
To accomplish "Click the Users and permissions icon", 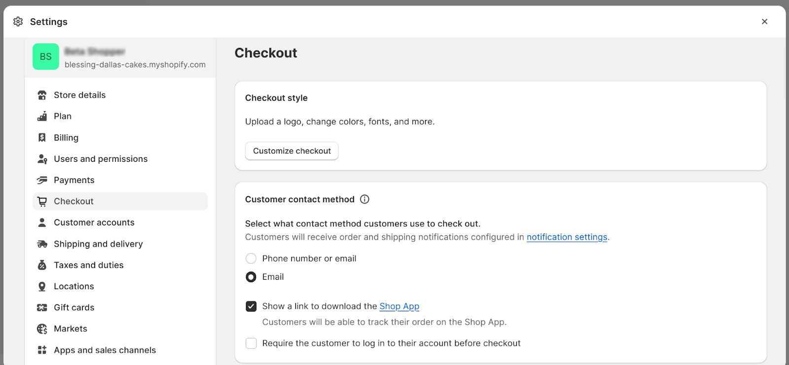I will [x=42, y=159].
